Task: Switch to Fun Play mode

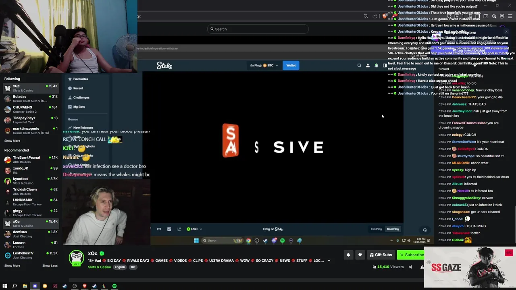Action: [376, 229]
